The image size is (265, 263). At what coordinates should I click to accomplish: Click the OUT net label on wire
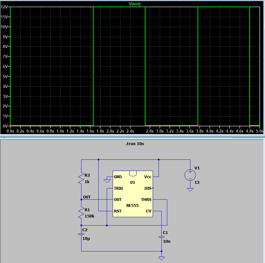87,197
